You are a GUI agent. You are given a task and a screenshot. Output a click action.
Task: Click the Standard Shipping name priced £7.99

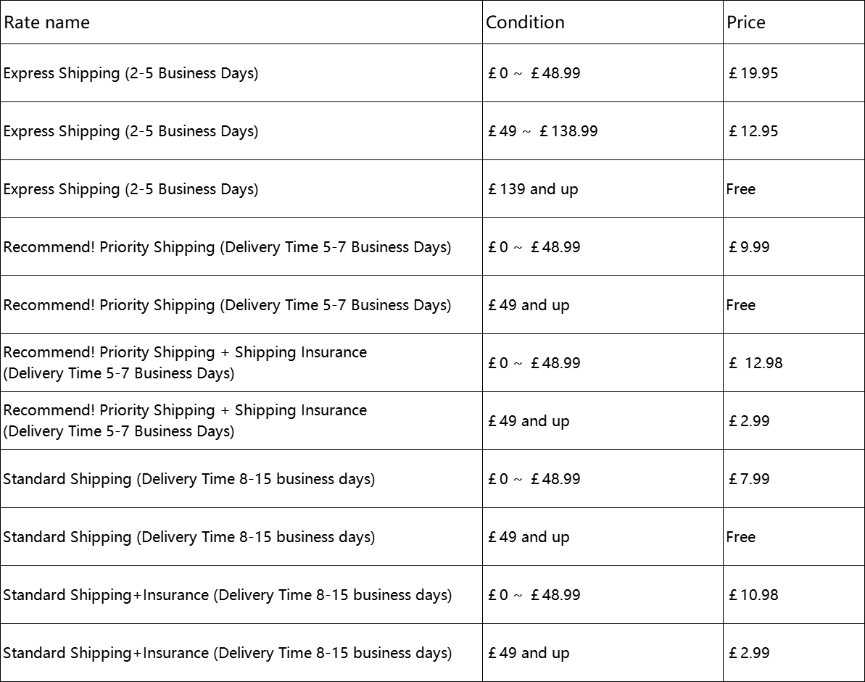pos(189,479)
